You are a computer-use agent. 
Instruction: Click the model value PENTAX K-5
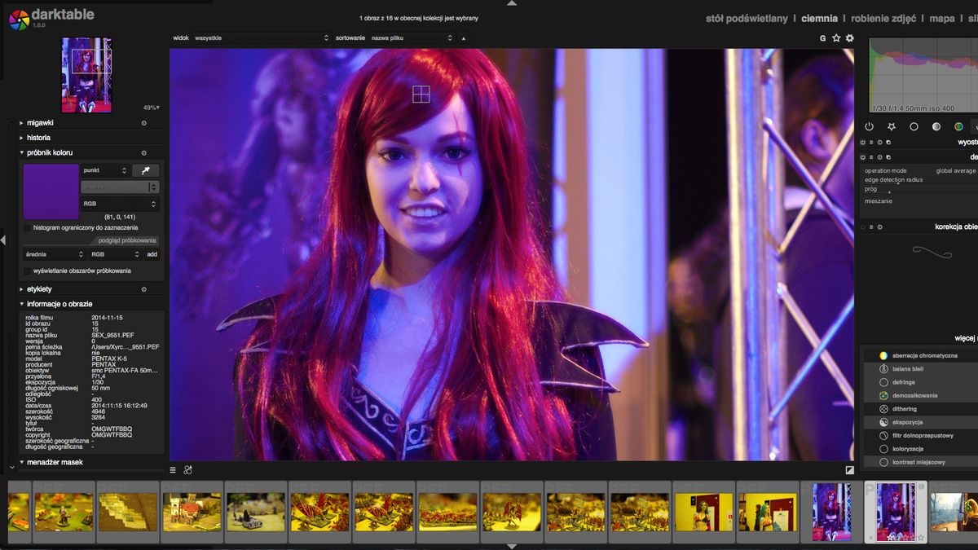[109, 359]
